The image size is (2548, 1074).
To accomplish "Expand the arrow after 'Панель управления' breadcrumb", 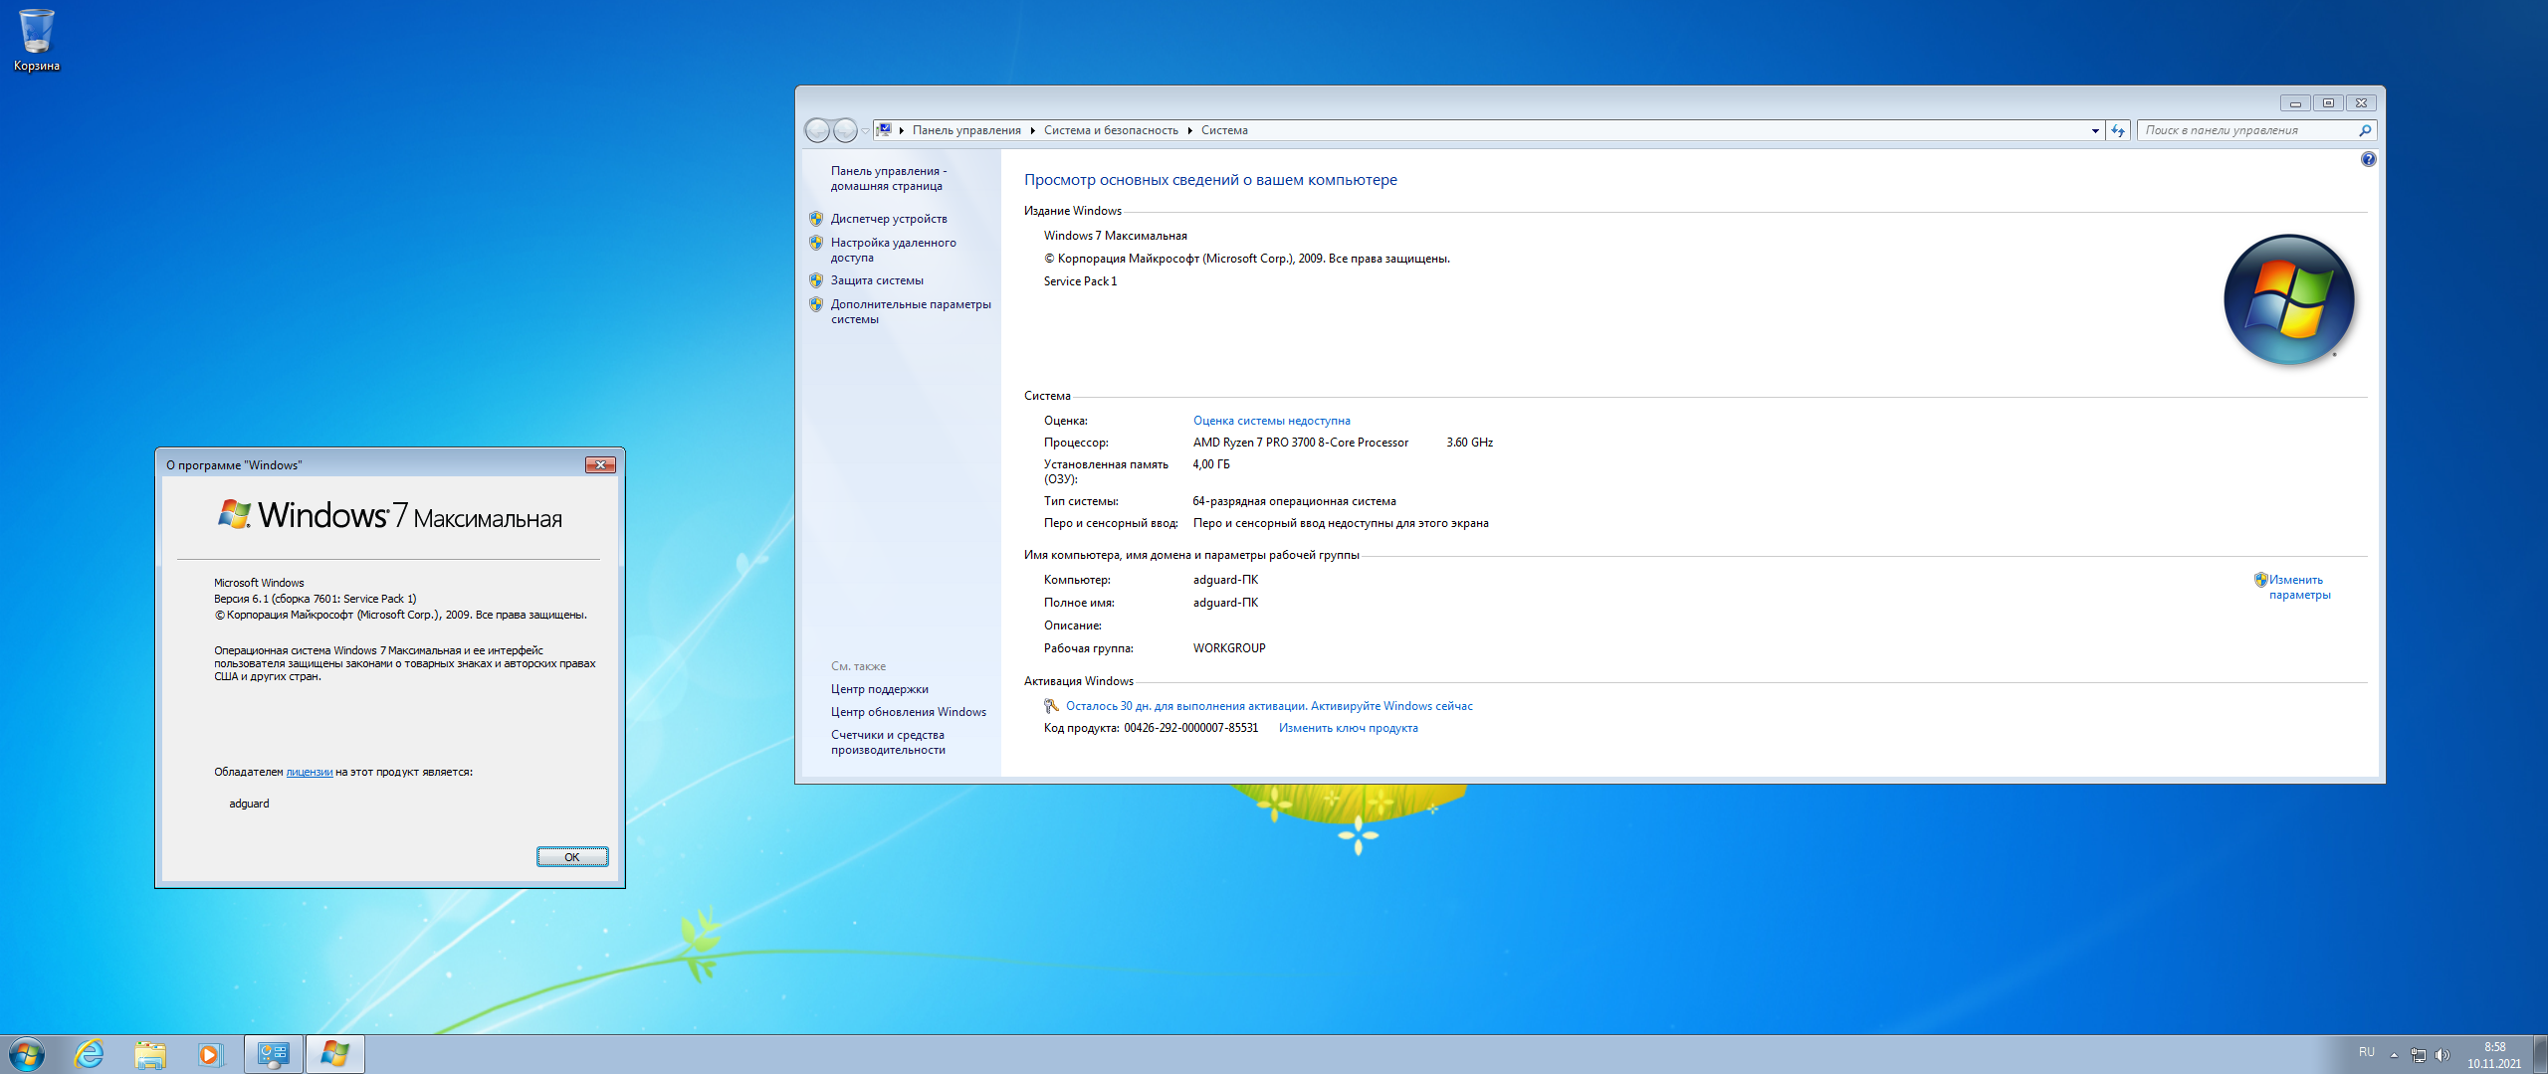I will coord(1033,130).
